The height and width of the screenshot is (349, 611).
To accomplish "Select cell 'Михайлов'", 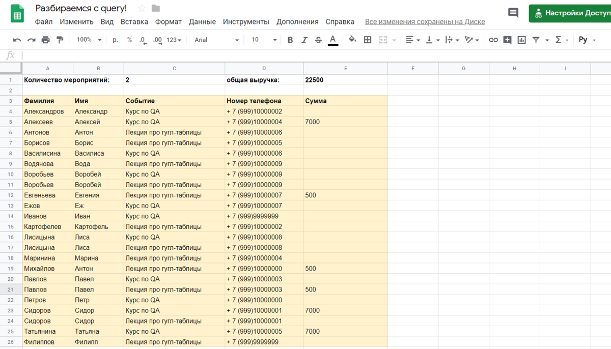I will (x=48, y=269).
